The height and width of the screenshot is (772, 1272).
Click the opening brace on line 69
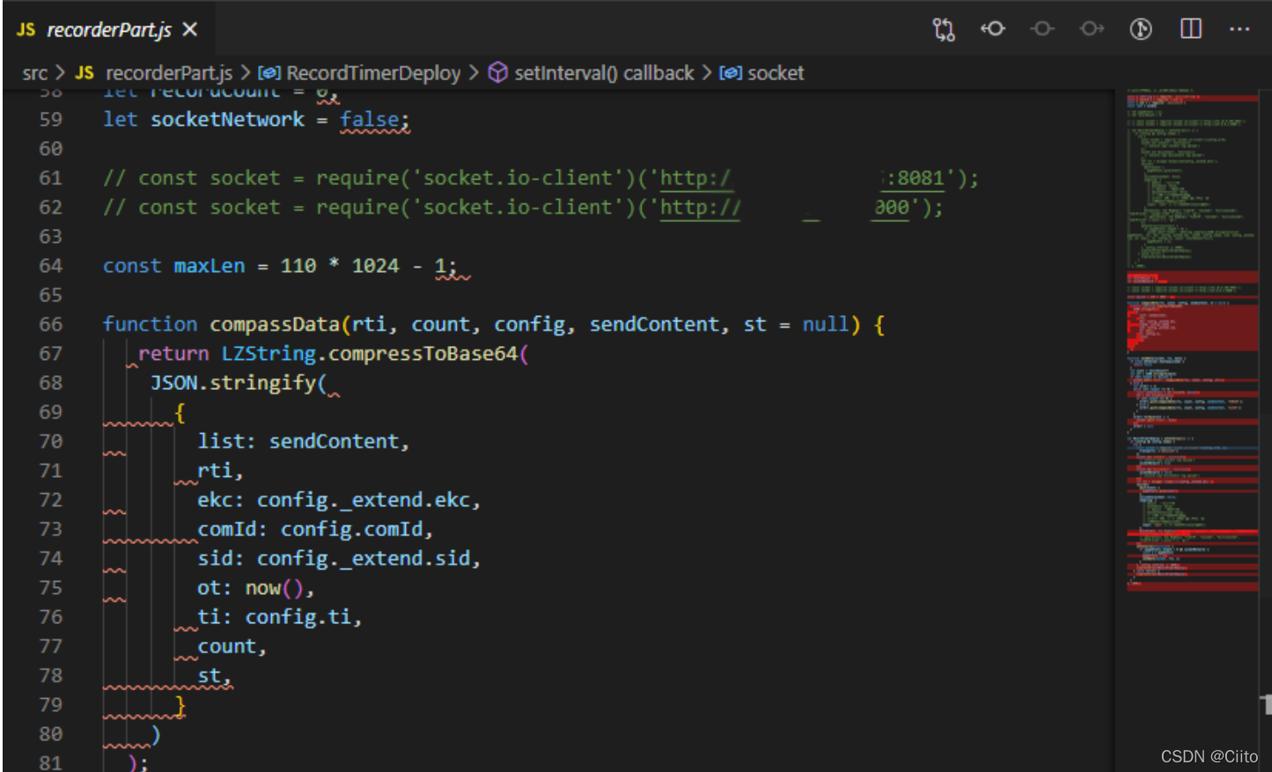(x=180, y=413)
